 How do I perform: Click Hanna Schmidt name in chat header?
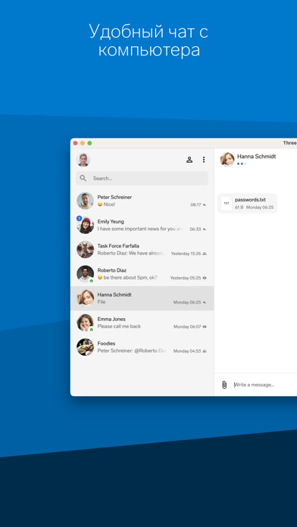click(x=257, y=156)
